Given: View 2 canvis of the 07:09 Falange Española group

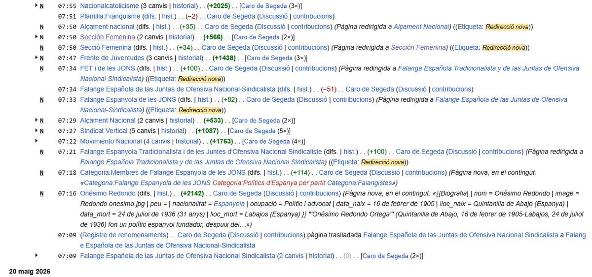Looking at the screenshot, I should 291,256.
